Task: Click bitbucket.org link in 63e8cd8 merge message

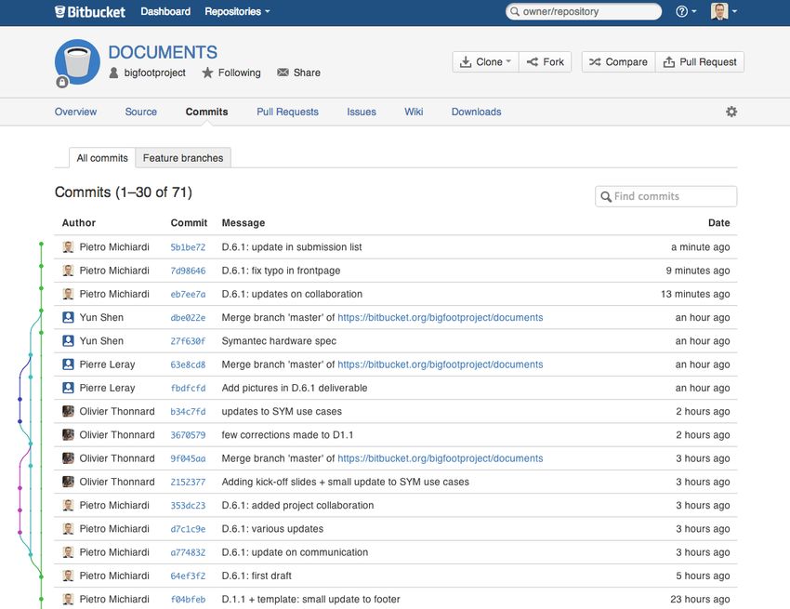Action: coord(441,364)
